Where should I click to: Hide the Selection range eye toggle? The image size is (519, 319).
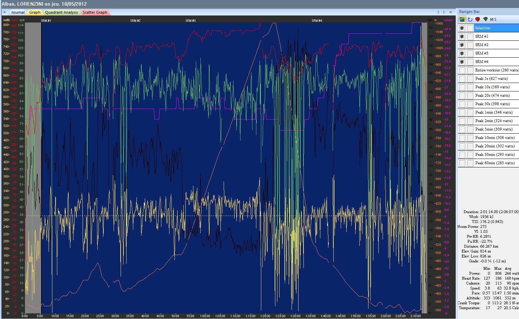tap(462, 28)
